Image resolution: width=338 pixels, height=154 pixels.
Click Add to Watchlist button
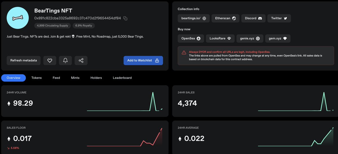coord(143,60)
